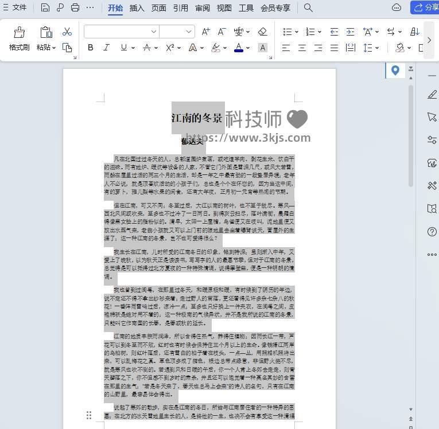439x429 pixels.
Task: Click the text direction swap icon
Action: [x=391, y=32]
